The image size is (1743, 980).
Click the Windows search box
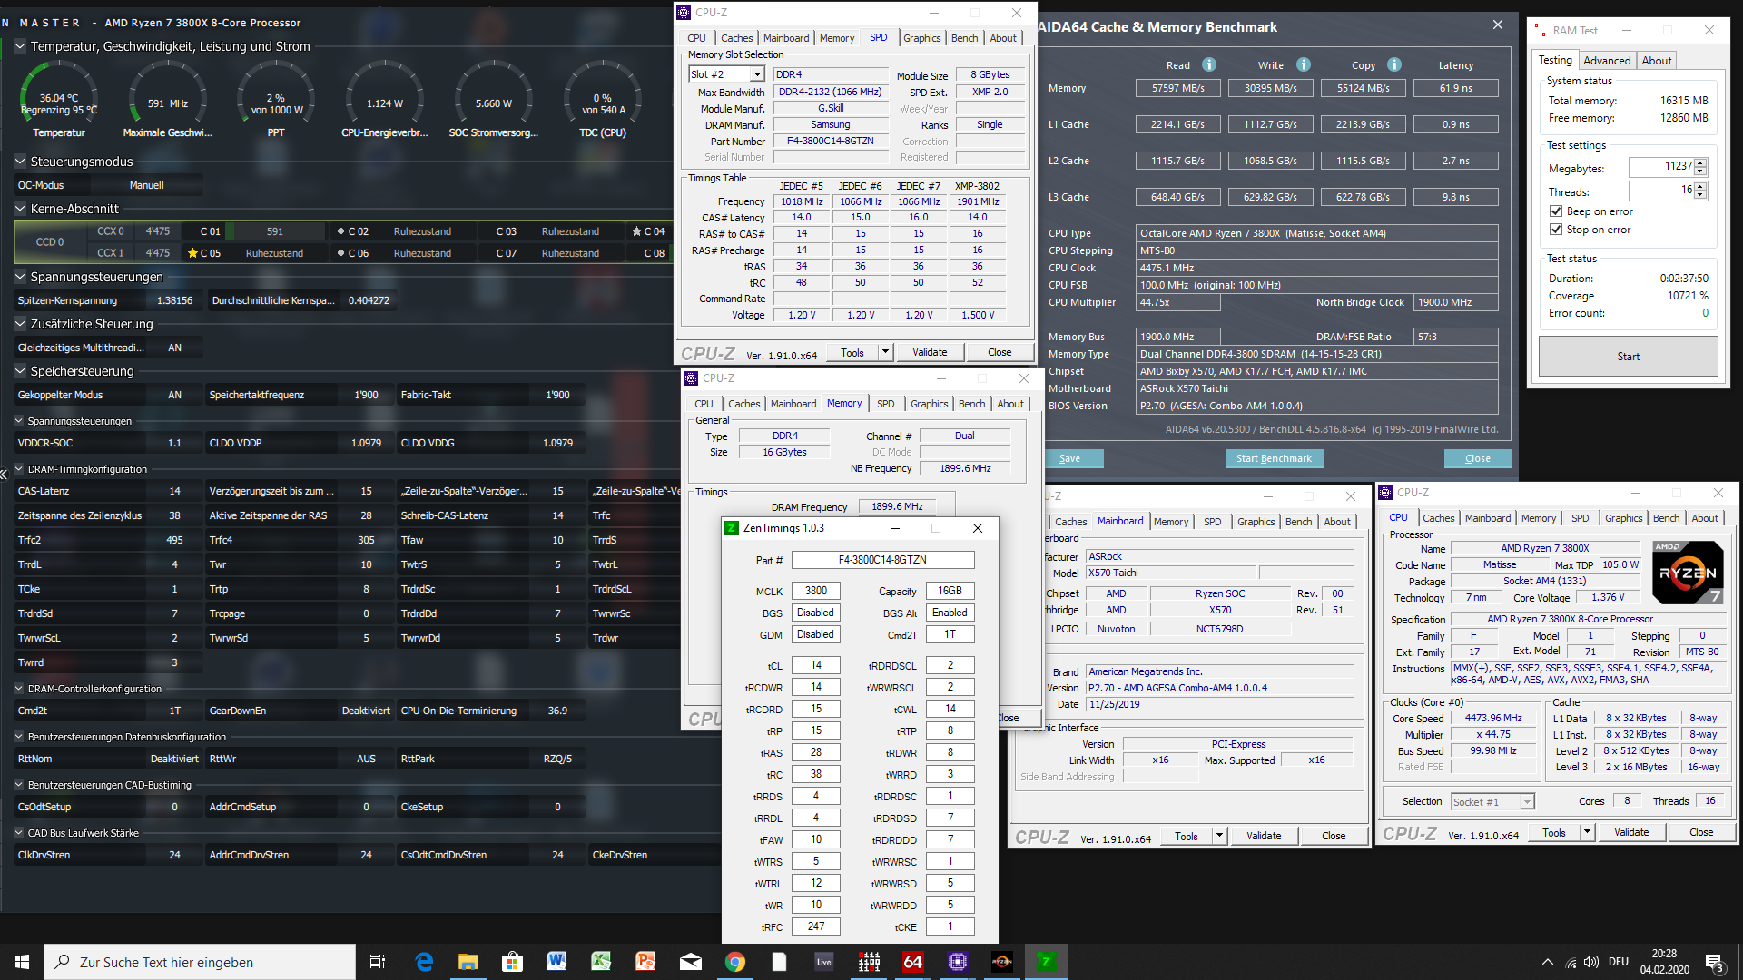pyautogui.click(x=200, y=962)
